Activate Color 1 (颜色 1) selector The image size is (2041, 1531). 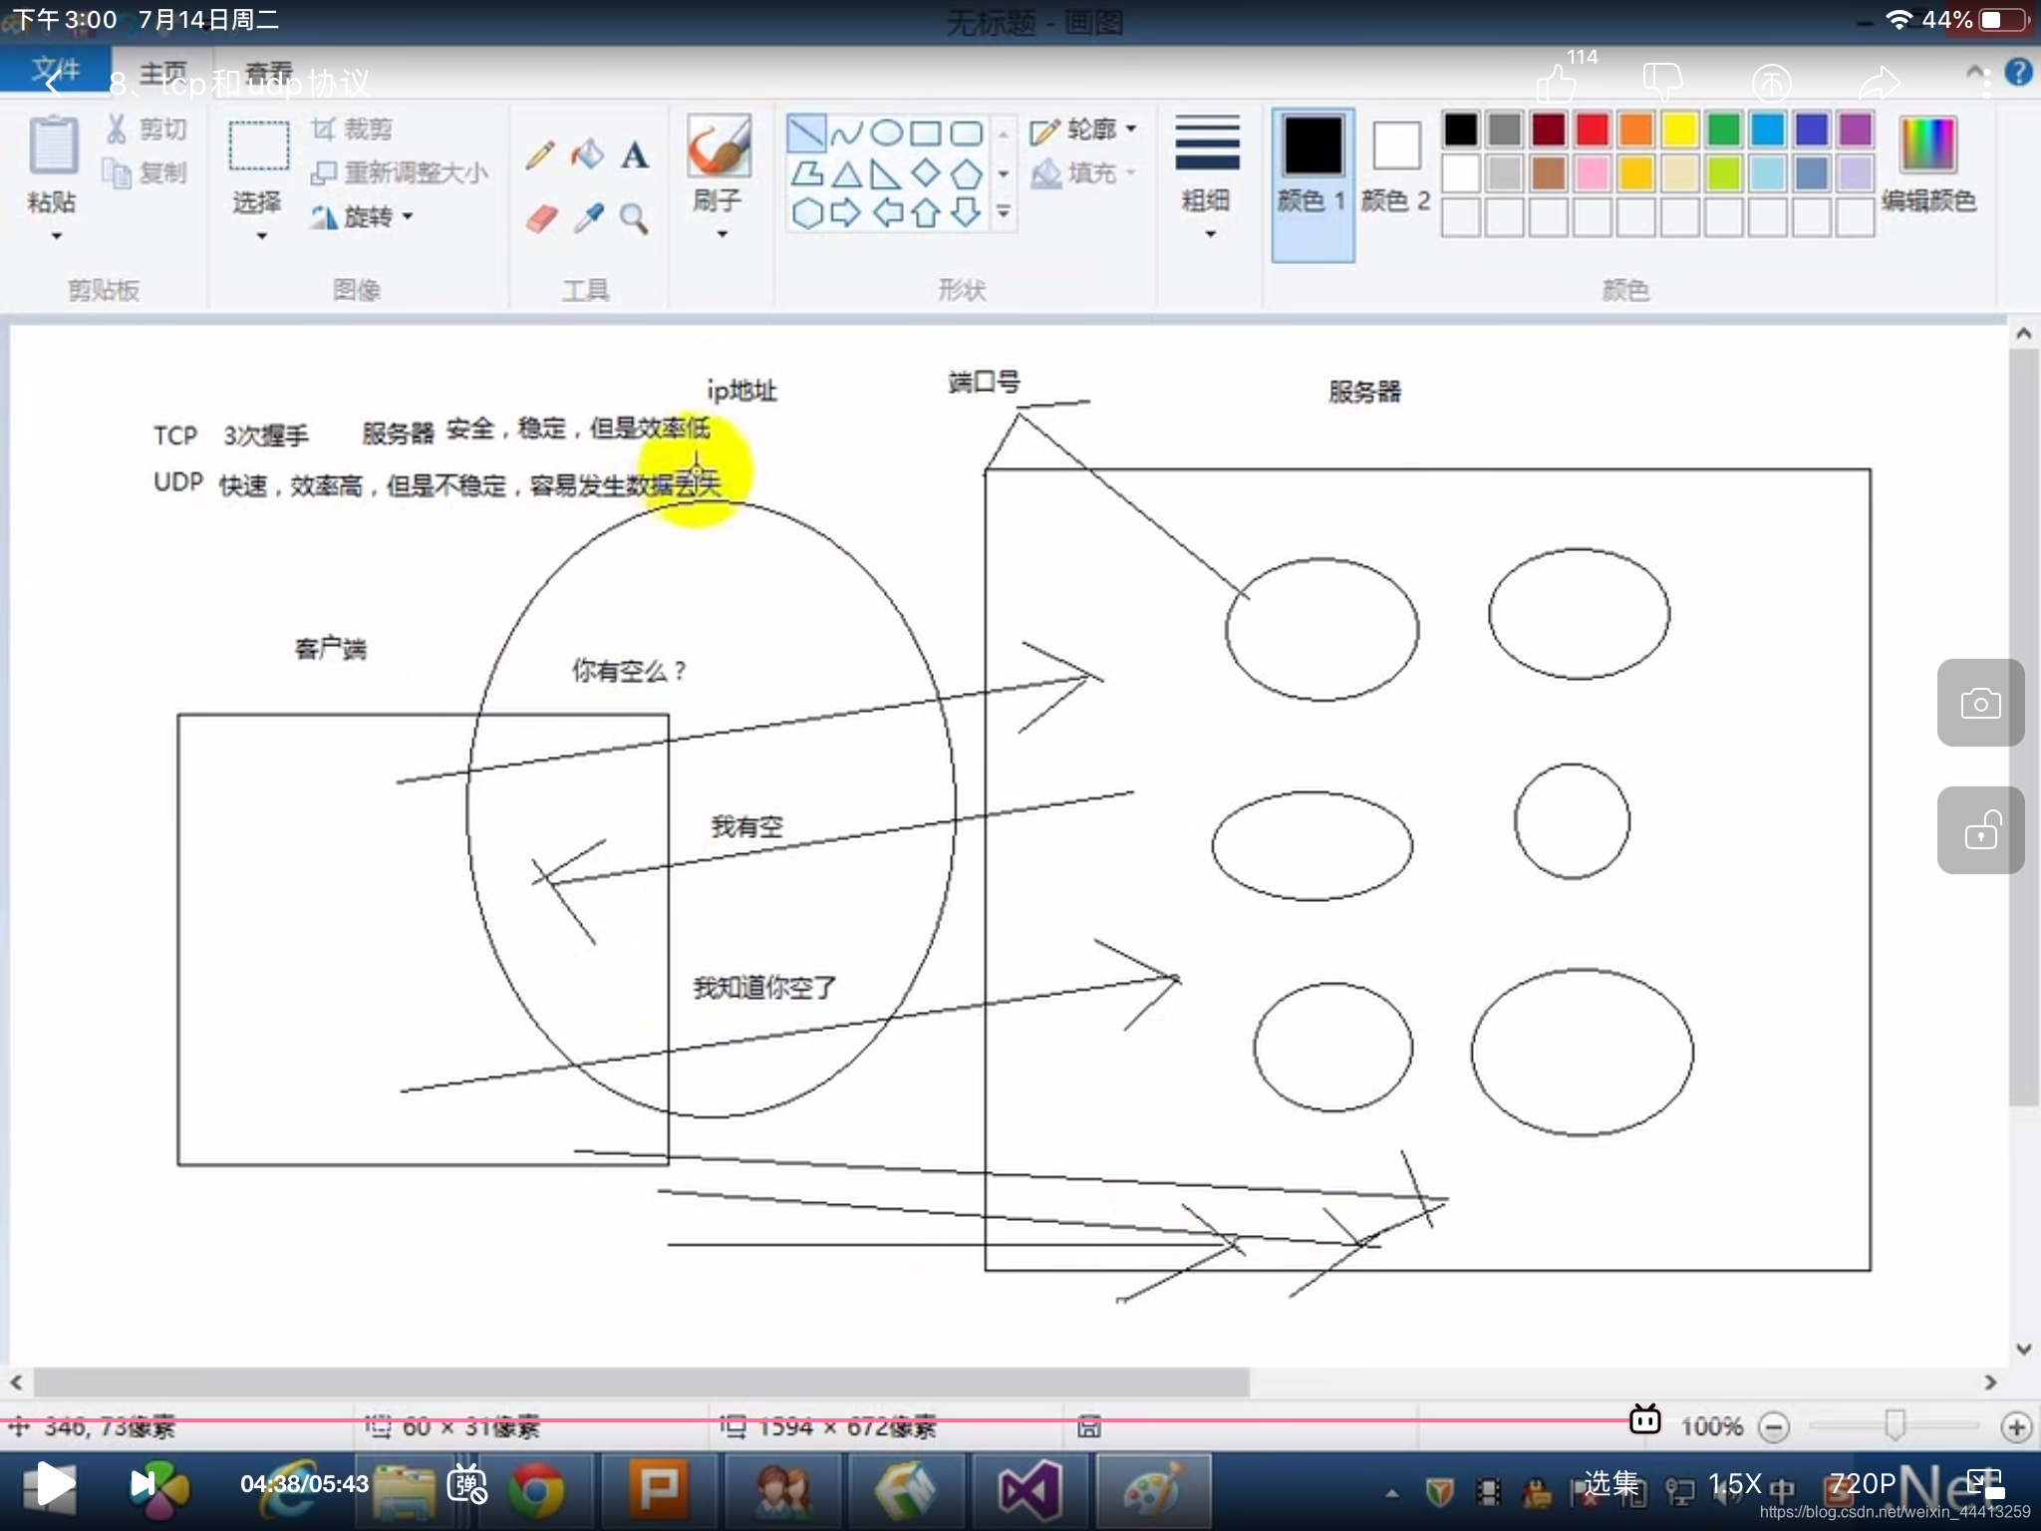(1312, 185)
